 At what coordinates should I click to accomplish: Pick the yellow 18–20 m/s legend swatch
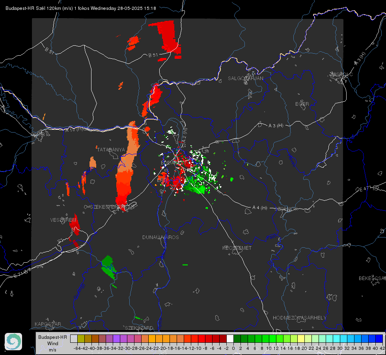click(x=301, y=338)
